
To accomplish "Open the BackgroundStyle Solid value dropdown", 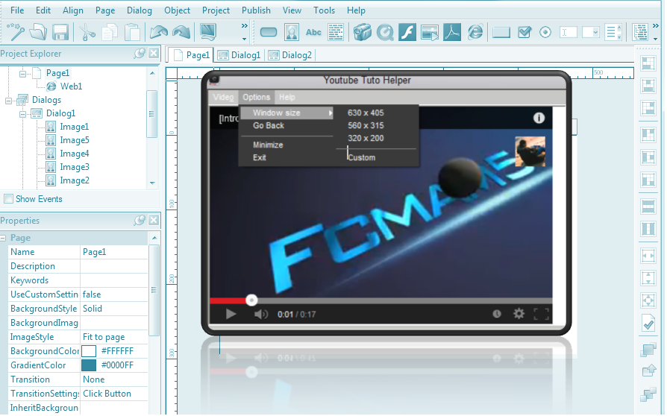I will pos(113,309).
